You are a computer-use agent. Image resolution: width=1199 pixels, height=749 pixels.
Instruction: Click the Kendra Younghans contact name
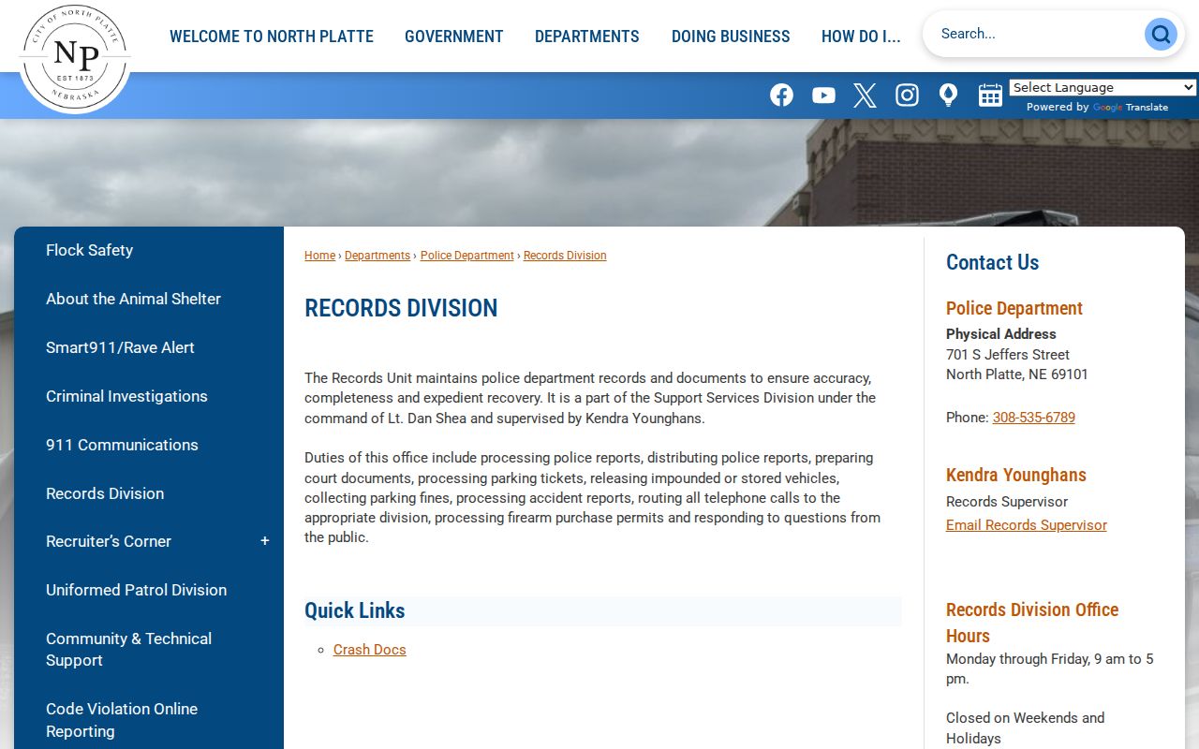click(x=1016, y=475)
